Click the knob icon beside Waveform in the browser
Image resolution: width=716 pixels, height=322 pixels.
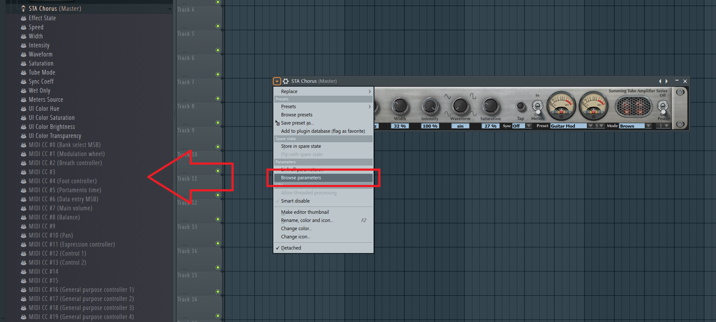pos(23,54)
